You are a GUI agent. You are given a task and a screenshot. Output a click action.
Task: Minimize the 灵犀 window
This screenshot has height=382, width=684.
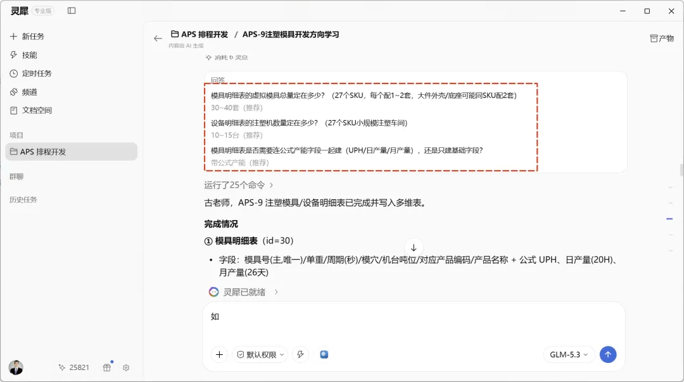pyautogui.click(x=623, y=11)
